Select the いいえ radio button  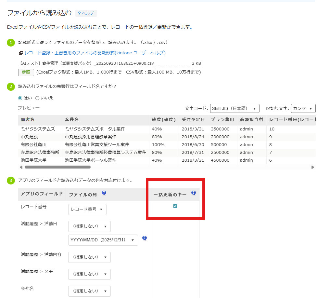point(37,98)
